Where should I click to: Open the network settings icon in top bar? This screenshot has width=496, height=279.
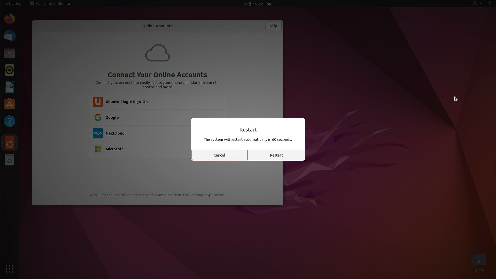point(475,3)
